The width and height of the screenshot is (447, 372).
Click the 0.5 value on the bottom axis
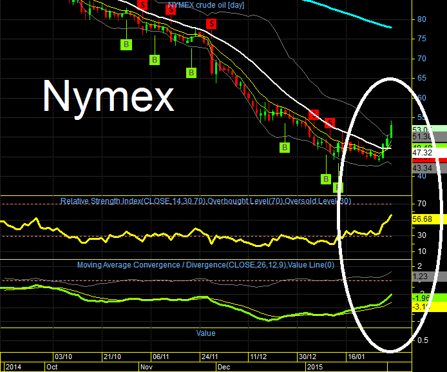(x=423, y=340)
